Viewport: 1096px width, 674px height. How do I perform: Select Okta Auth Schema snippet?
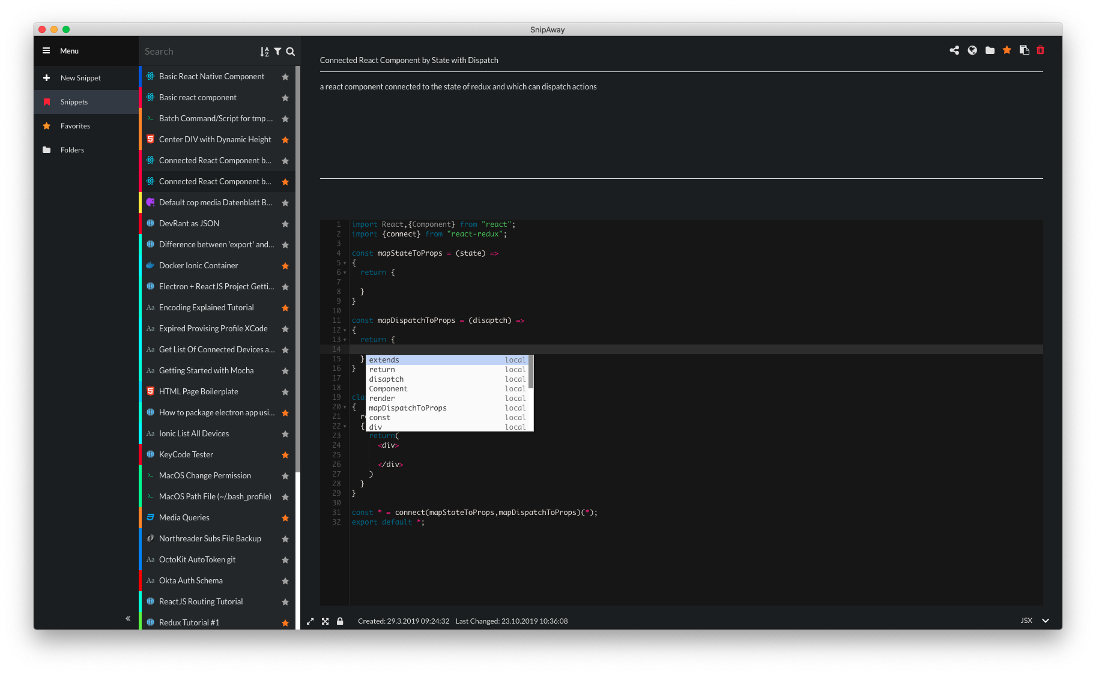217,581
